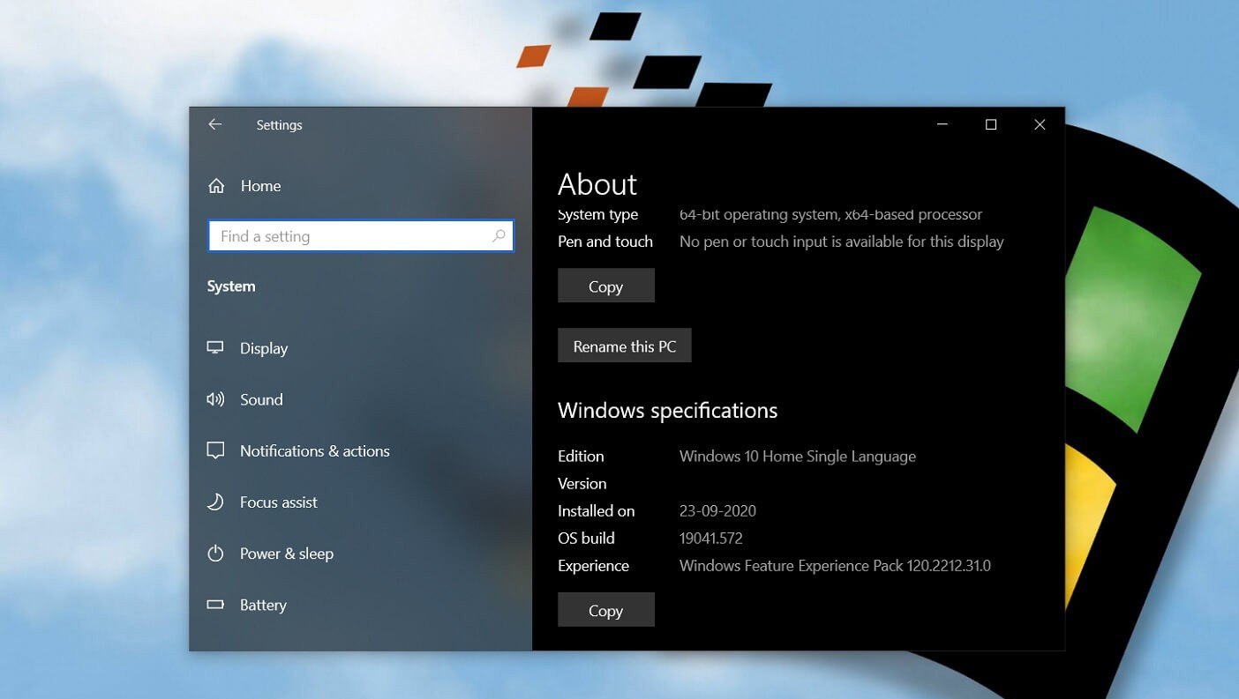
Task: Select the Display monitor icon
Action: [x=215, y=347]
